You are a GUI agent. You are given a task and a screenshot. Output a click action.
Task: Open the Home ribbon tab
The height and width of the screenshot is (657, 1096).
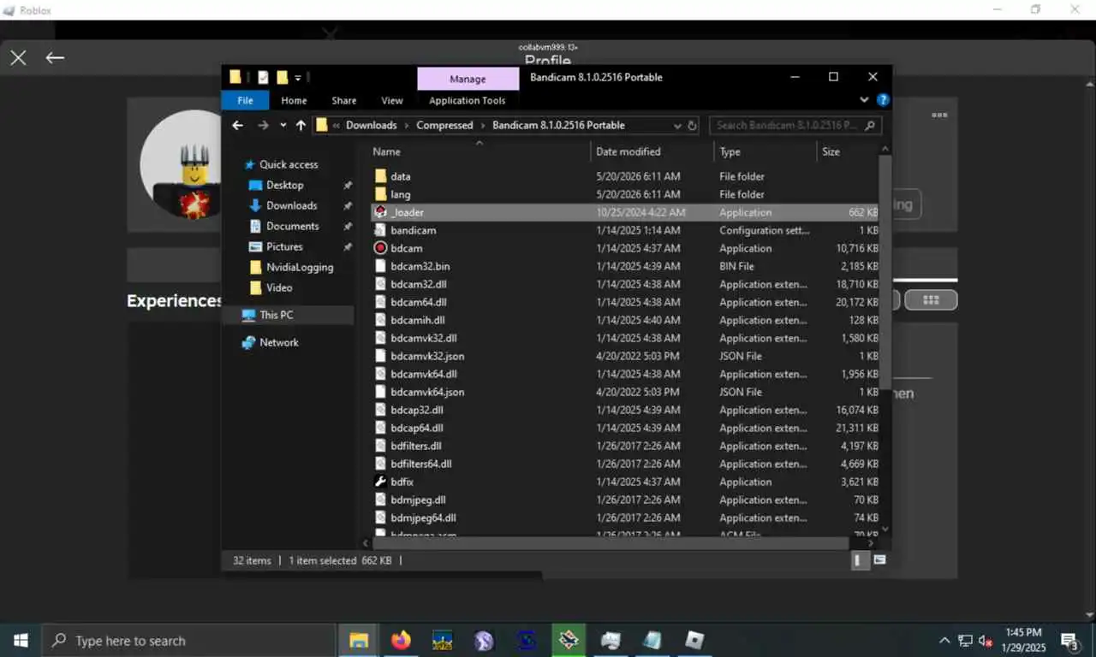[x=294, y=100]
